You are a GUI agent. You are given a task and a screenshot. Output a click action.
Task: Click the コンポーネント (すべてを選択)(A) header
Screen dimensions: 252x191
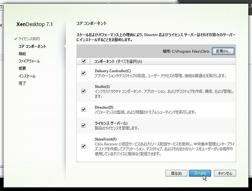click(118, 61)
